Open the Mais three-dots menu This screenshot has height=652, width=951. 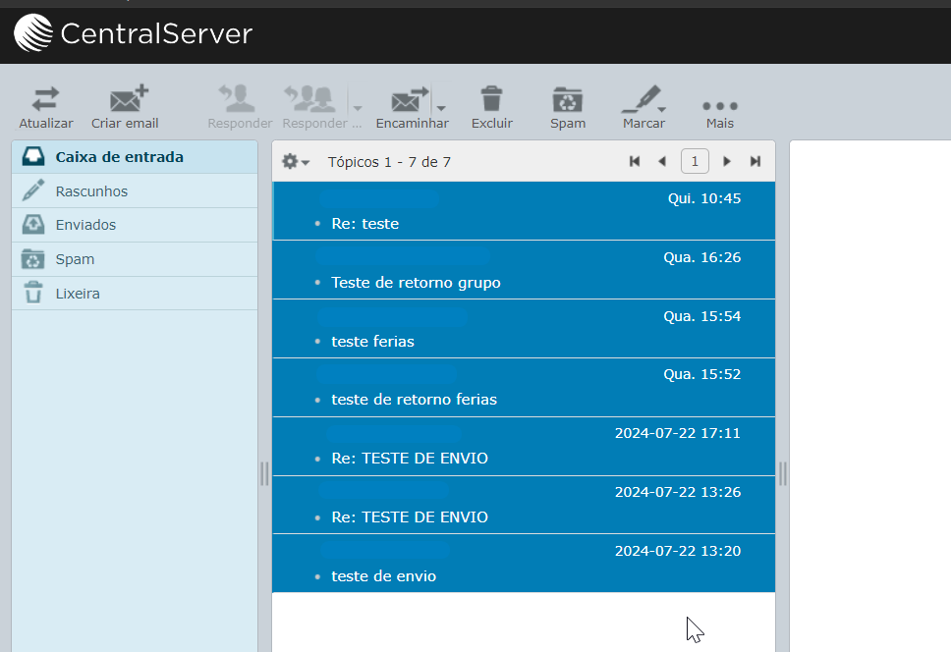click(719, 106)
